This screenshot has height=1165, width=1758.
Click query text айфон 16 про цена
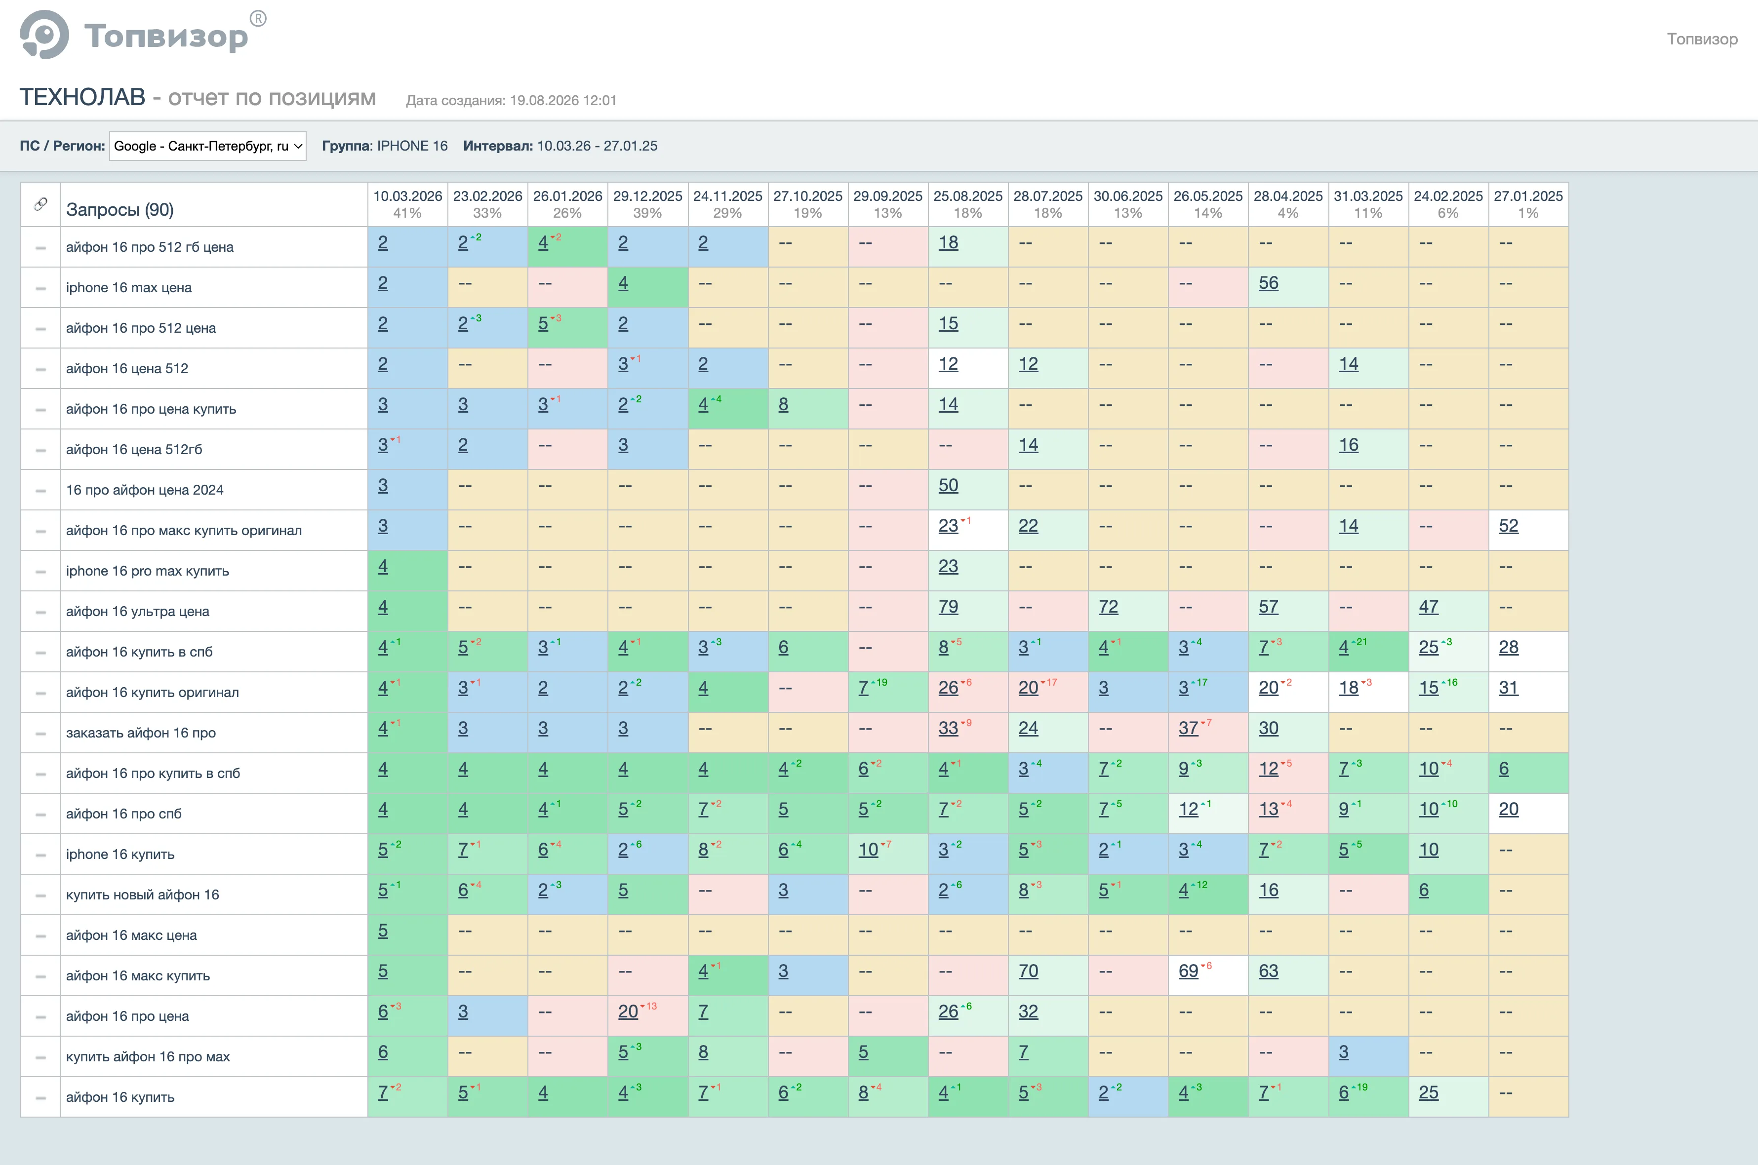(x=127, y=1016)
